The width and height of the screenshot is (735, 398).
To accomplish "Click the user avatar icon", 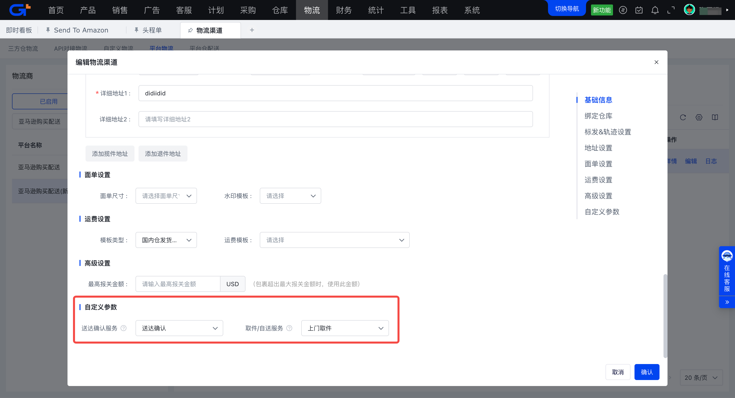I will point(689,10).
